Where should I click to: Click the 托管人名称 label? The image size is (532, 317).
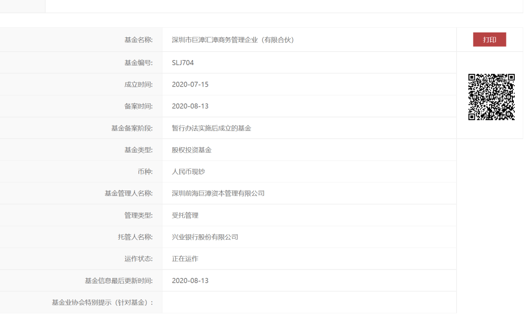tap(135, 237)
